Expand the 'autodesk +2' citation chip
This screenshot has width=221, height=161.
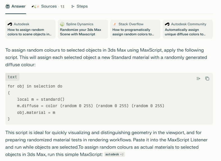click(114, 154)
